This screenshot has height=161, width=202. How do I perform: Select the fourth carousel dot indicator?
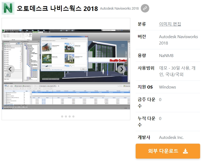(x=73, y=116)
